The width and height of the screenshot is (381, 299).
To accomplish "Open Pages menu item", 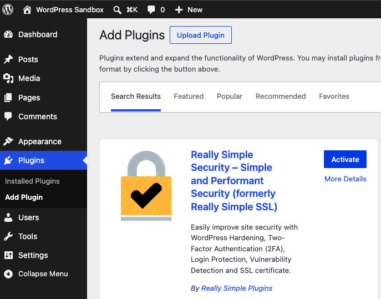I will point(29,98).
